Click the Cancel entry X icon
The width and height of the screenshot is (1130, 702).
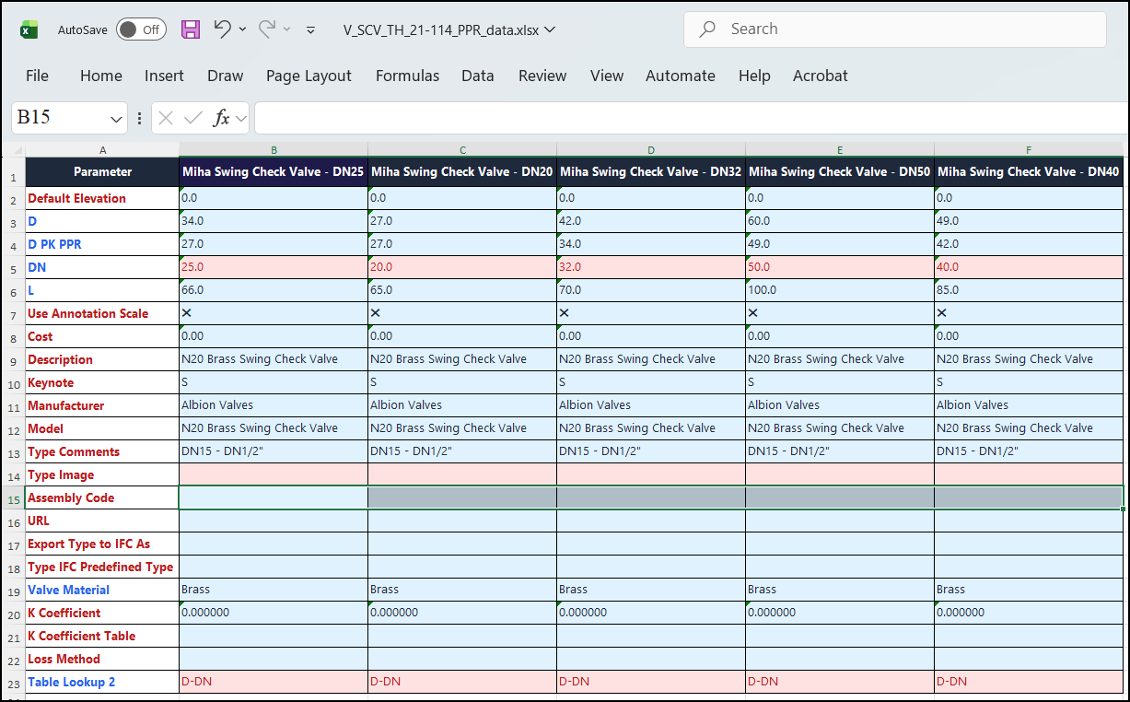click(166, 118)
